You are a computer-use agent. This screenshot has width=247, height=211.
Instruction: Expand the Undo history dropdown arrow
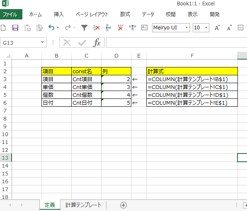pos(58,28)
